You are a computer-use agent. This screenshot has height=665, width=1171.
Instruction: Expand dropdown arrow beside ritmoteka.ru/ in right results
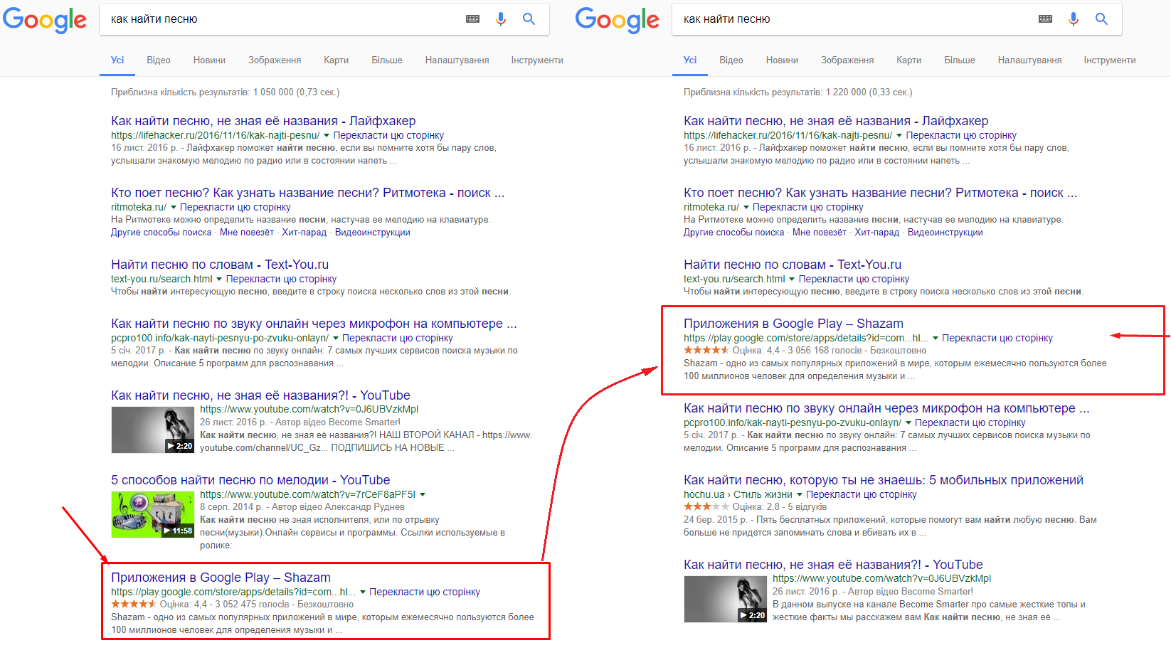(x=746, y=207)
